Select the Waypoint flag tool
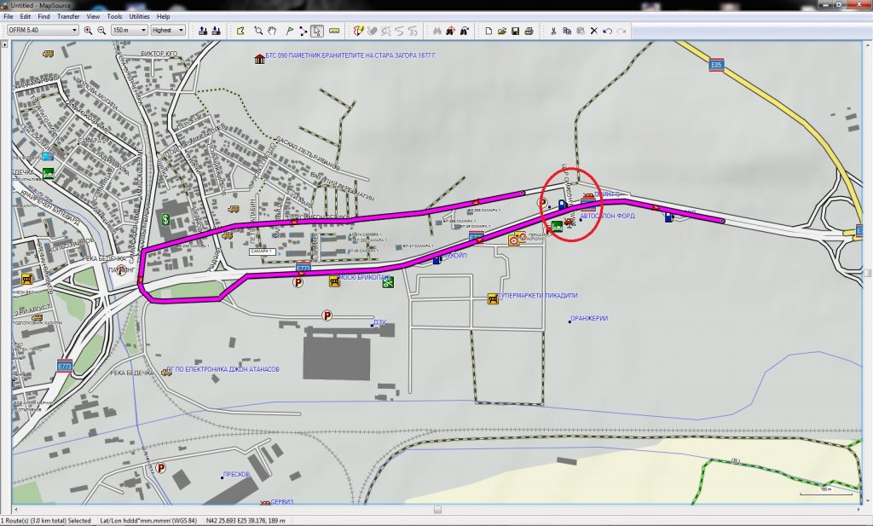873x526 pixels. (x=288, y=31)
